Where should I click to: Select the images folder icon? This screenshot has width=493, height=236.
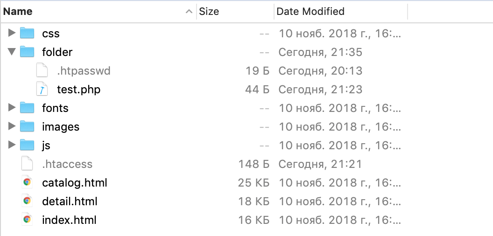pyautogui.click(x=27, y=126)
